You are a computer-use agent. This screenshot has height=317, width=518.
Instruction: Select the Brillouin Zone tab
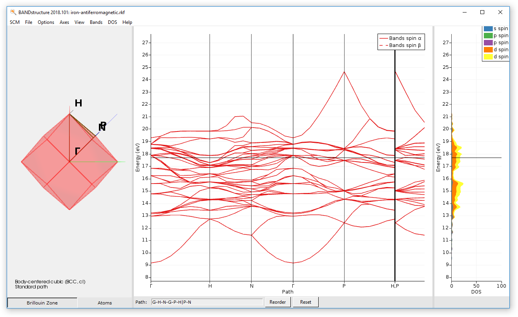pos(42,303)
